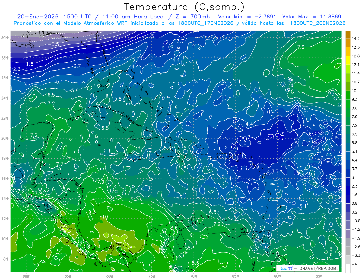The width and height of the screenshot is (362, 280).
Task: Click the 0.9 color scale tick label
Action: click(355, 203)
